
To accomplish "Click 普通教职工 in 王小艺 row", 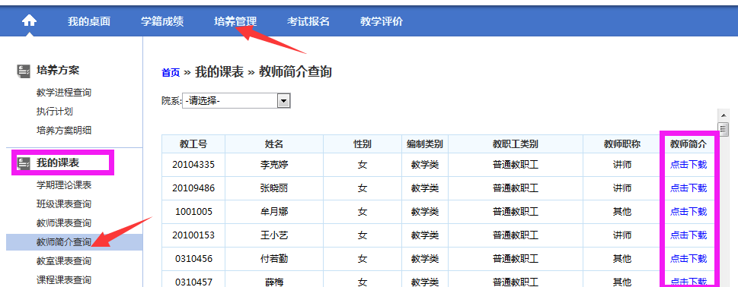I will (516, 235).
